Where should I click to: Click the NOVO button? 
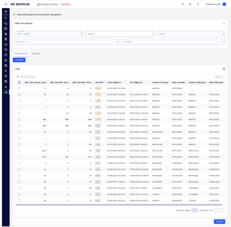pos(19,60)
